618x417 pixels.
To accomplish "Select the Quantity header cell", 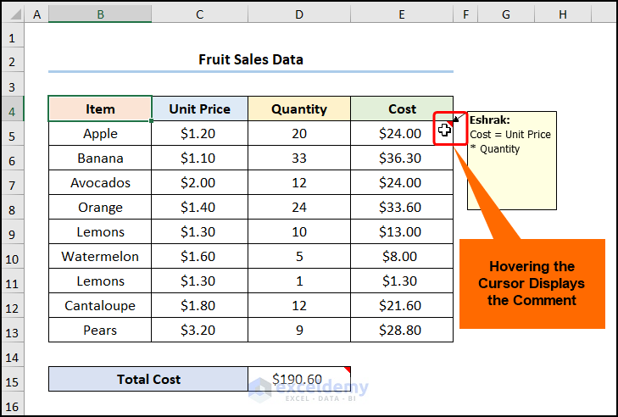I will 299,108.
